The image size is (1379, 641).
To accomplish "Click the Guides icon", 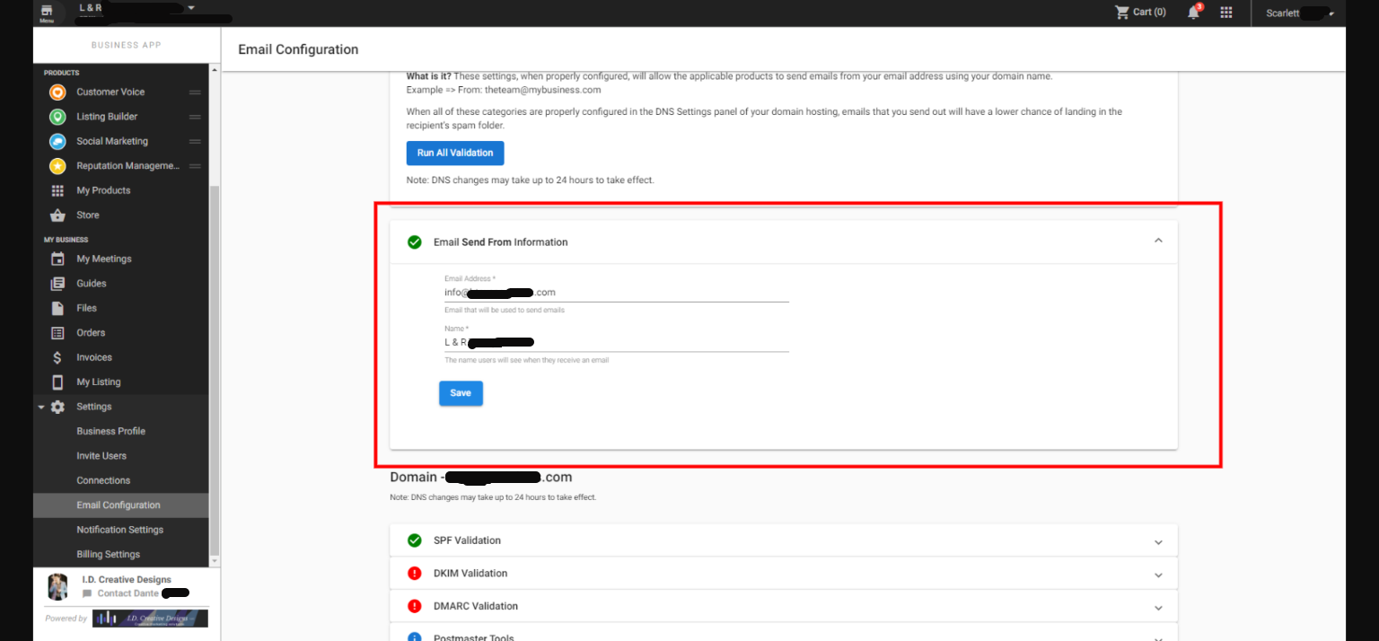I will (x=57, y=284).
